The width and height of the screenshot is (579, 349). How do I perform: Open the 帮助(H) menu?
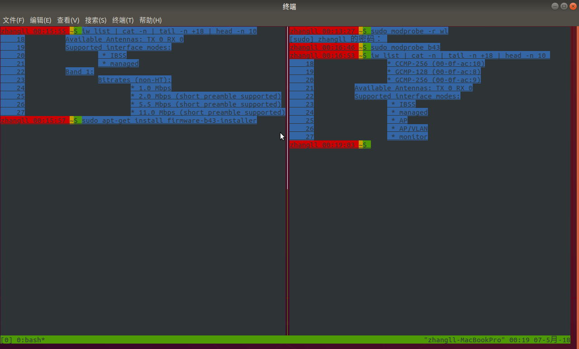151,20
